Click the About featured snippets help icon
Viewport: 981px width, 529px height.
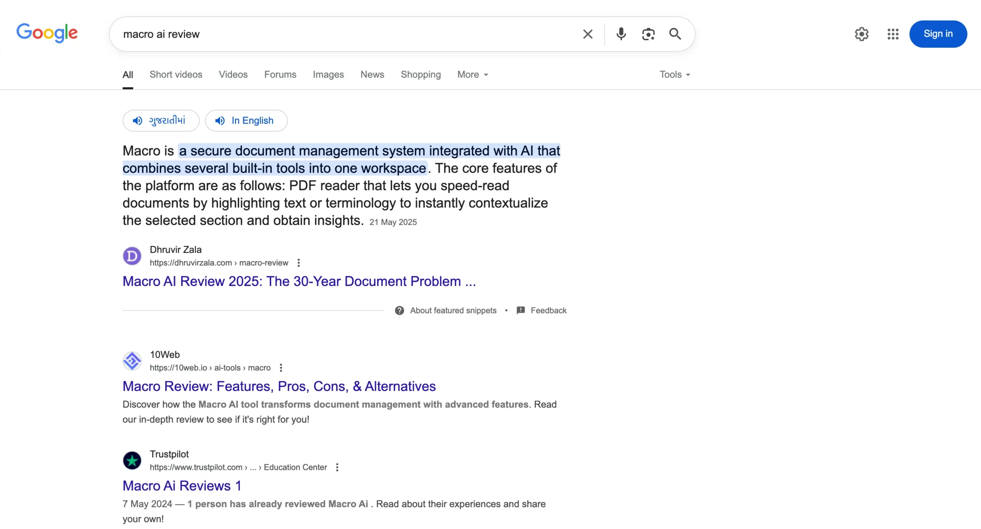(399, 310)
